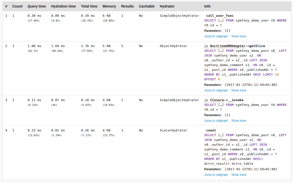Open Jump to callgraph for query 1
Viewport: 293px width, 183px height.
216,36
